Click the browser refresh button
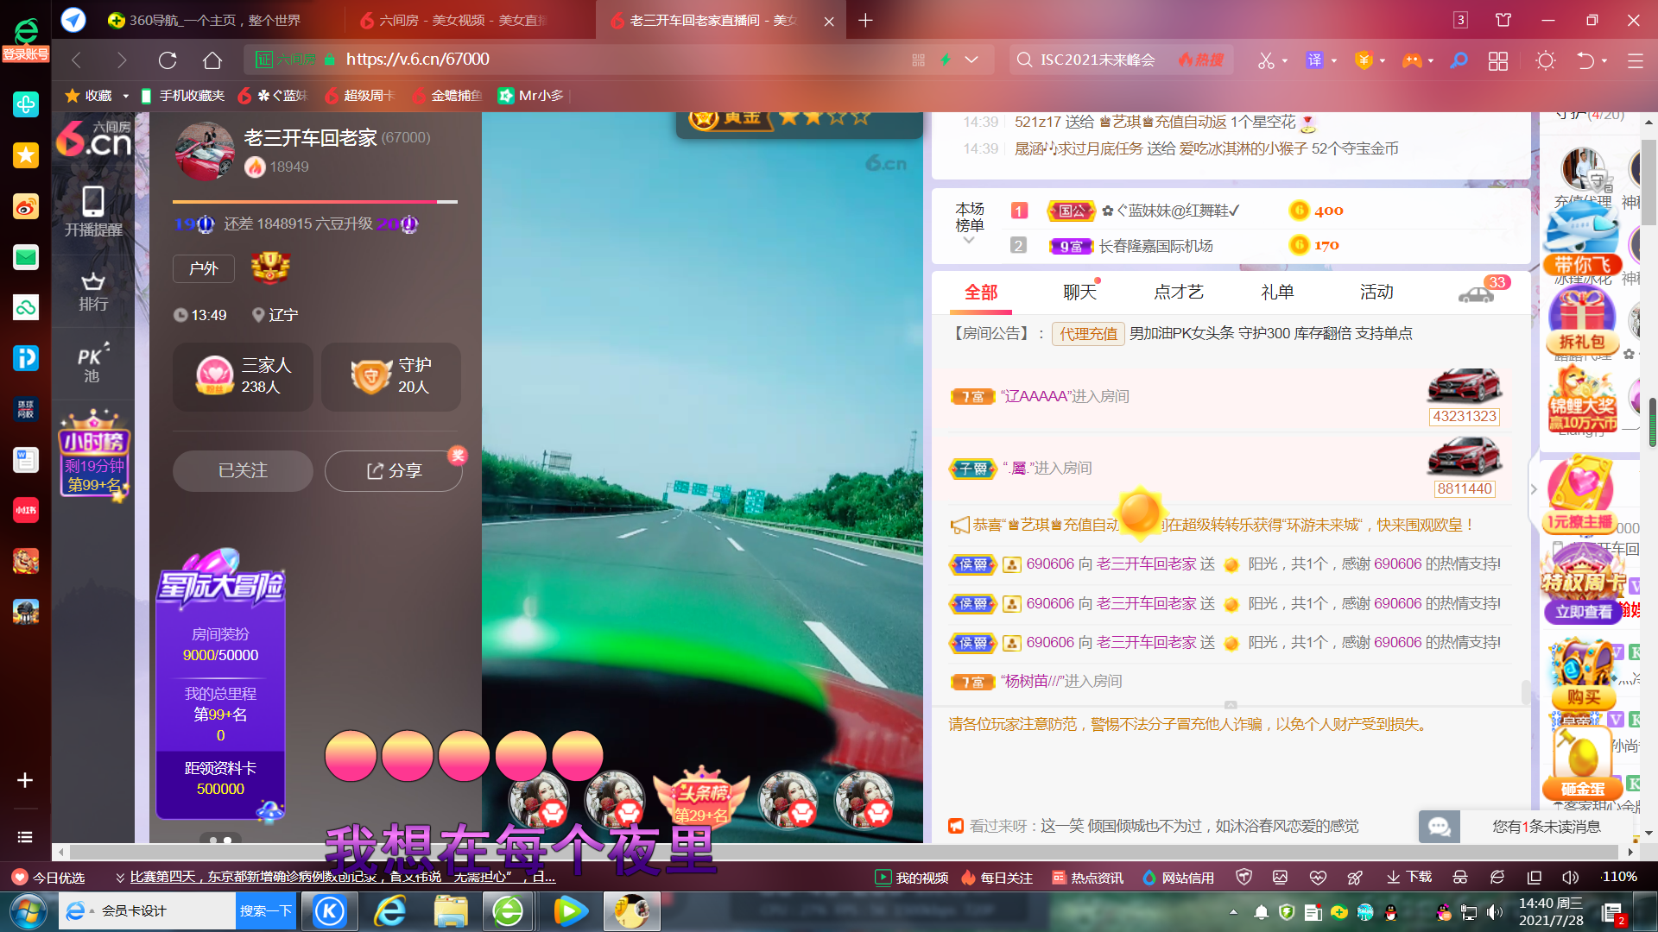This screenshot has height=932, width=1658. click(x=168, y=60)
